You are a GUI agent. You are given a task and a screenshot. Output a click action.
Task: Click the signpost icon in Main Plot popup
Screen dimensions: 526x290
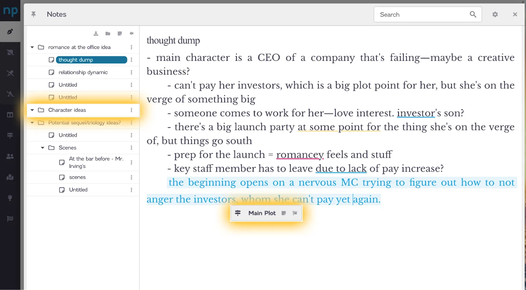pos(238,213)
